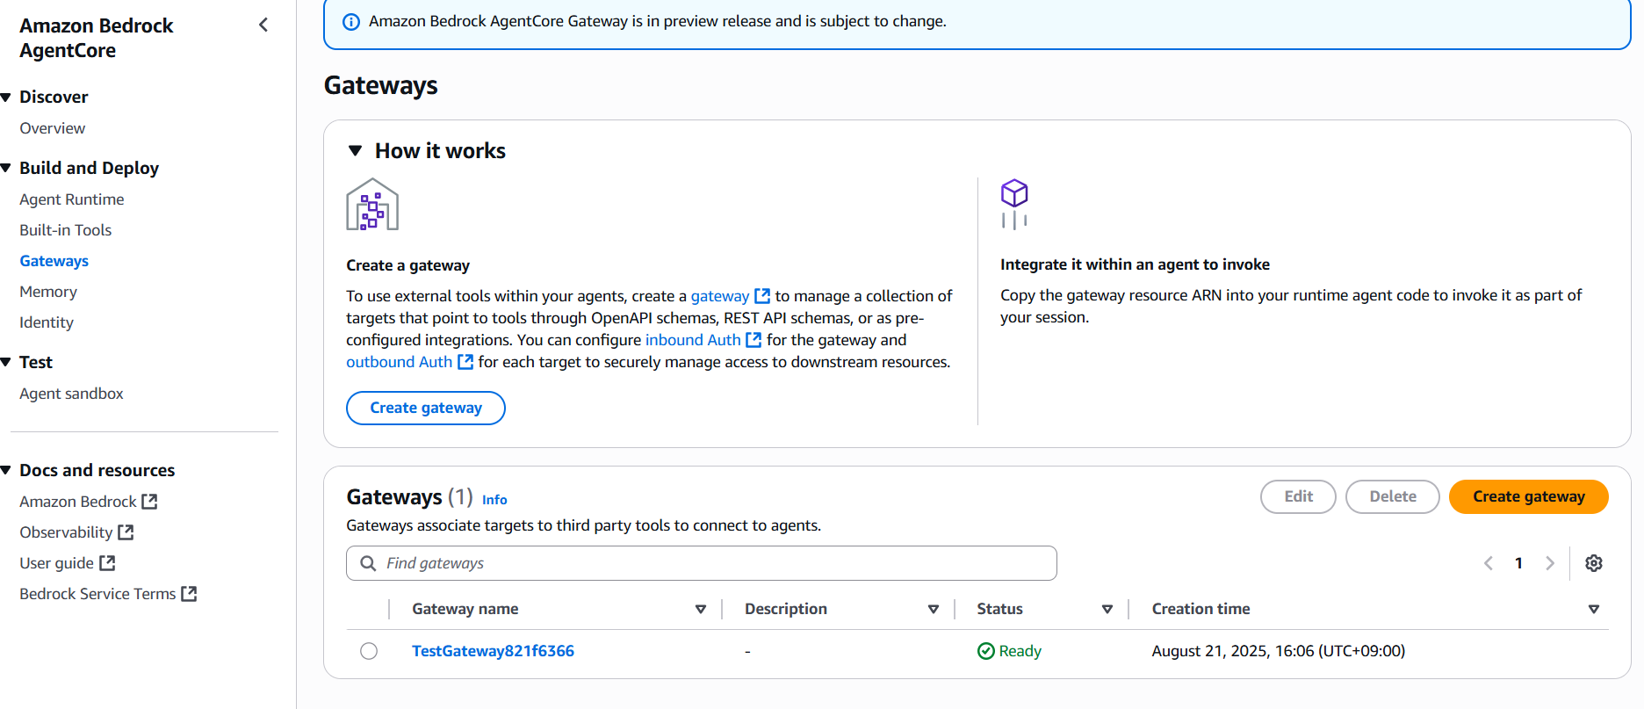Screen dimensions: 1644x709
Task: Follow the inbound Auth link
Action: [x=693, y=340]
